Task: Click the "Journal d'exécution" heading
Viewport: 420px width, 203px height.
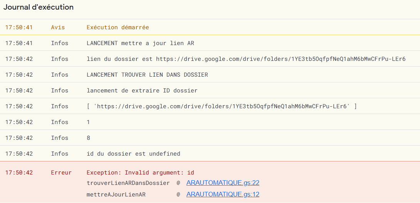Action: (39, 7)
